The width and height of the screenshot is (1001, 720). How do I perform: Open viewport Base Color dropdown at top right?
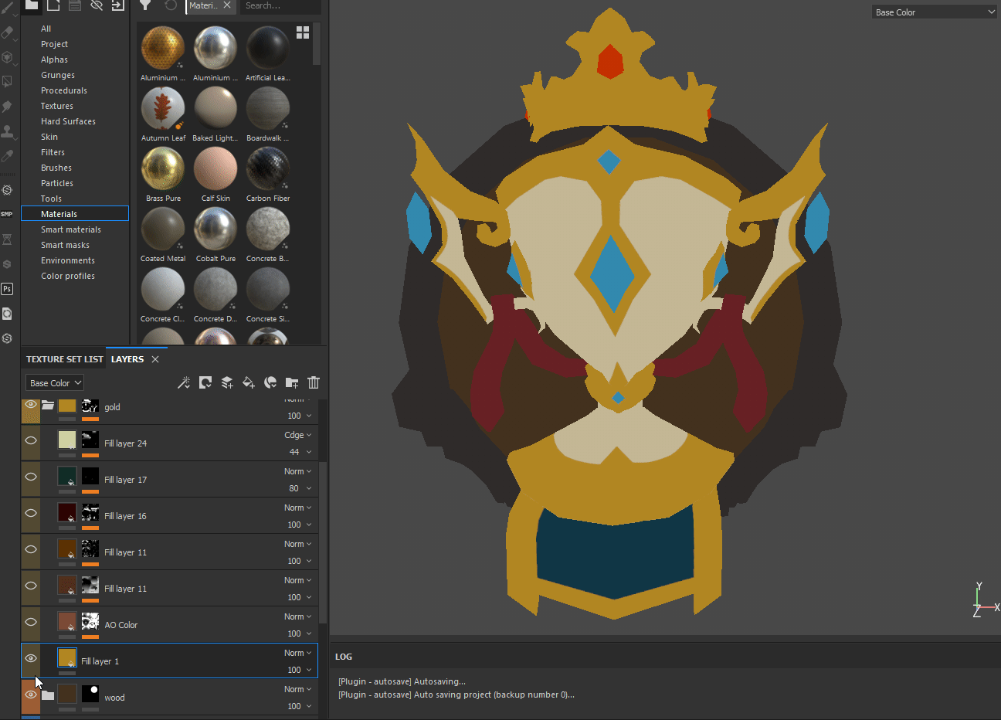[934, 12]
